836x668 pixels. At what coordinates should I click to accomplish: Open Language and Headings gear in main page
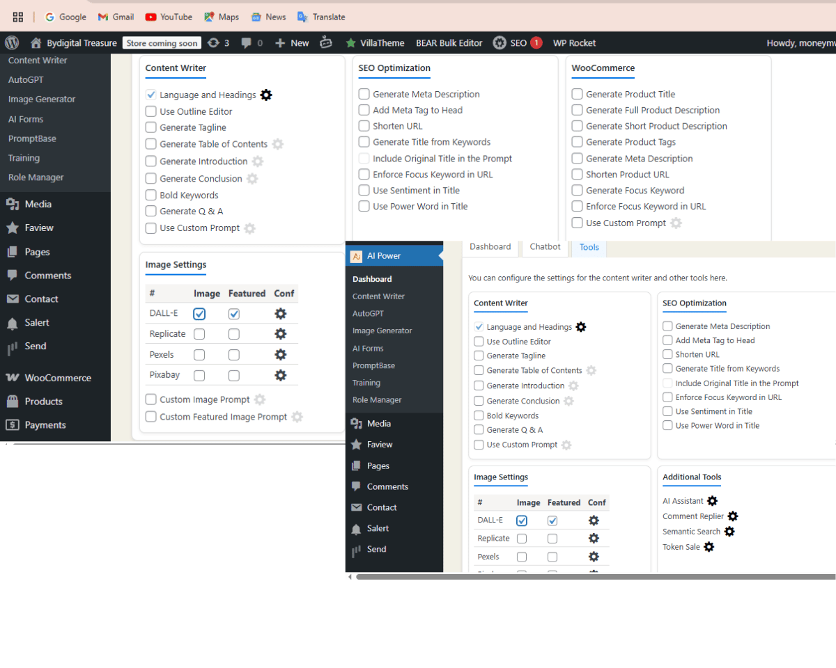[266, 95]
